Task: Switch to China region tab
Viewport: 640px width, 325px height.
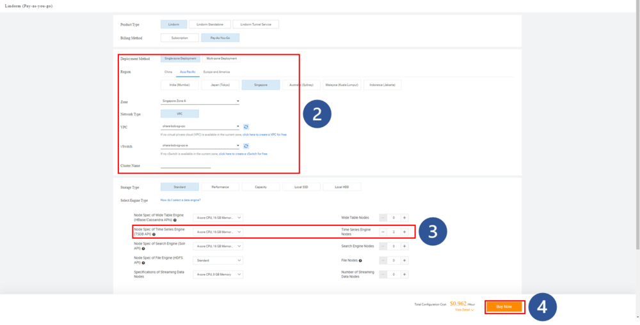Action: 168,72
